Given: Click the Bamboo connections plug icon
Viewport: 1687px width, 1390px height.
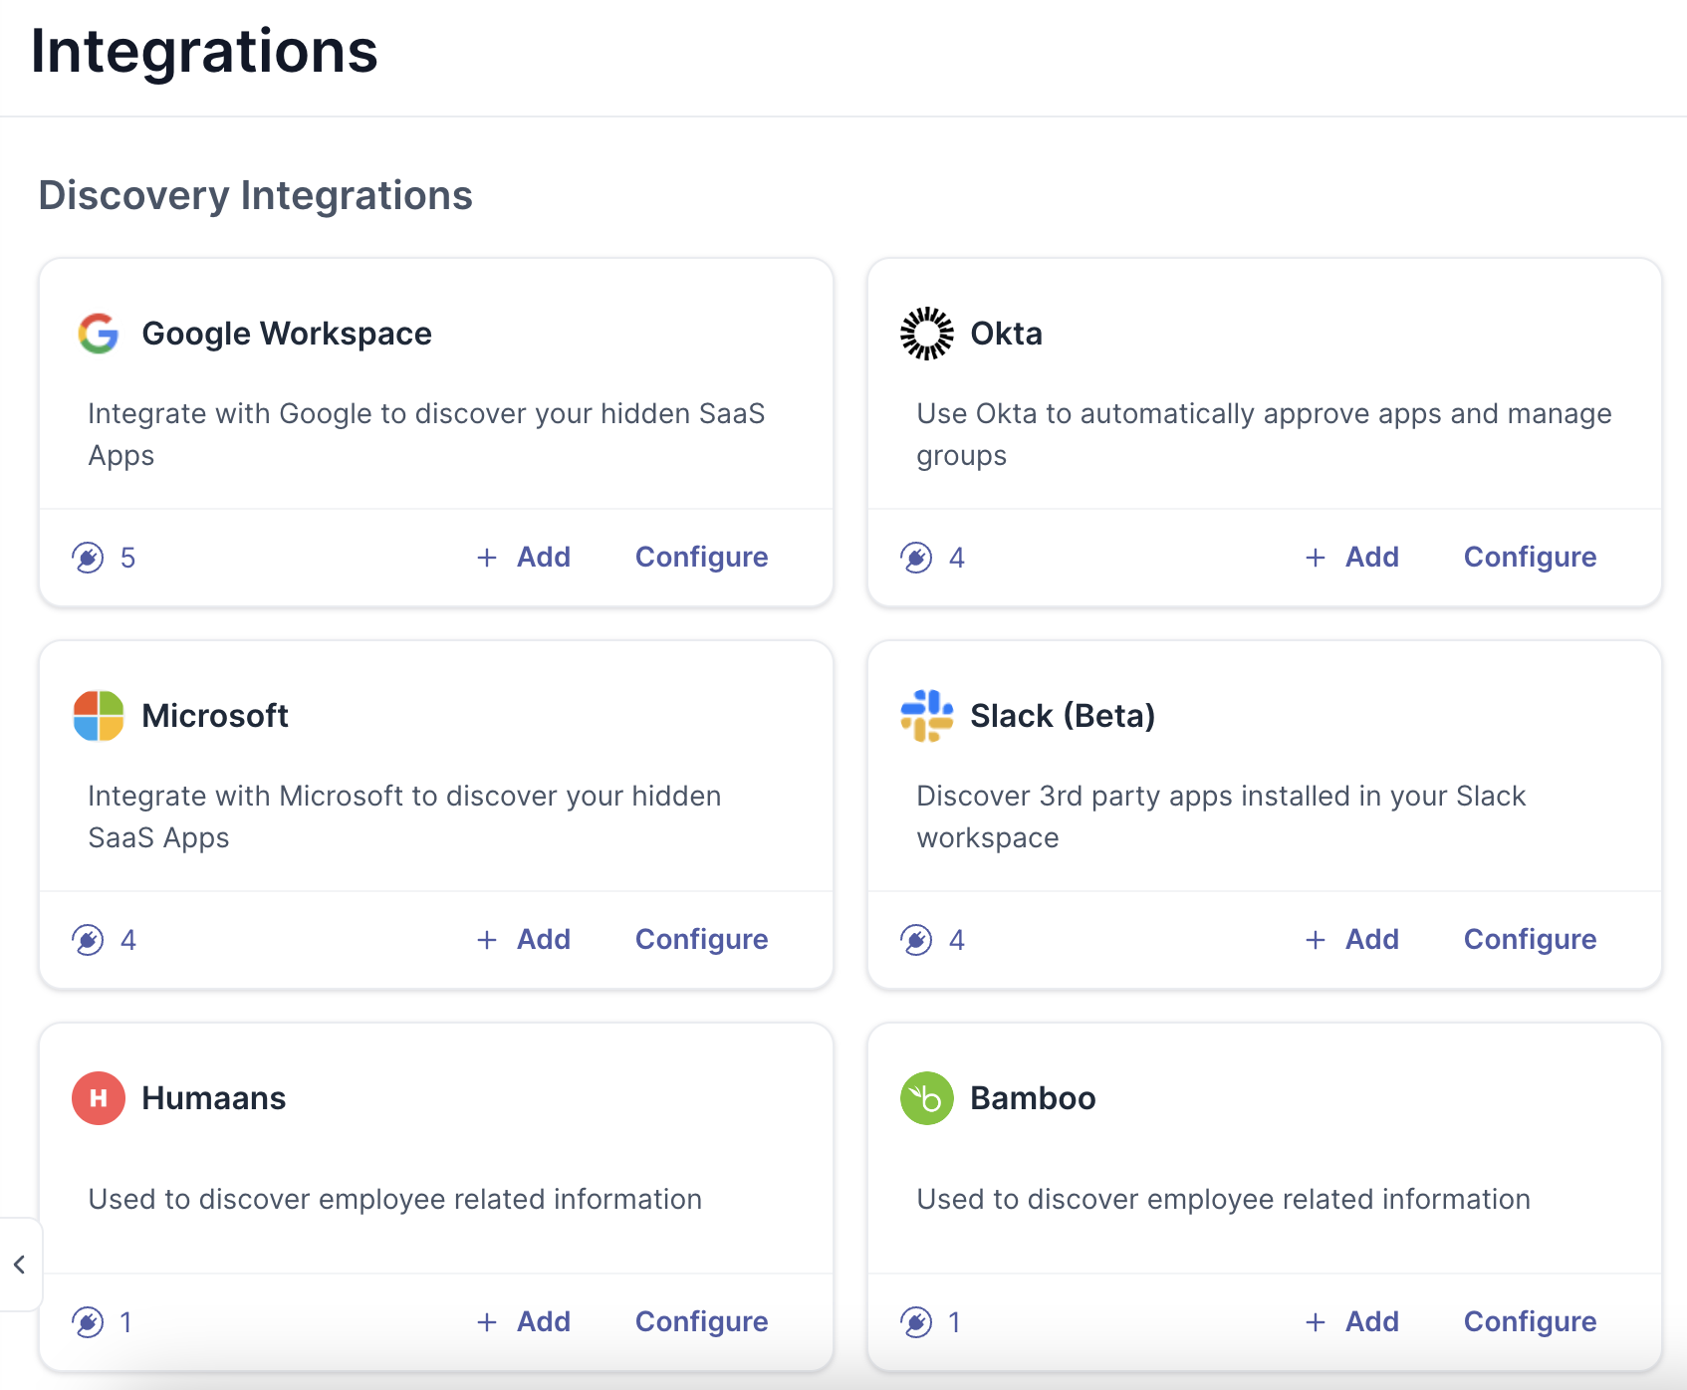Looking at the screenshot, I should tap(916, 1322).
